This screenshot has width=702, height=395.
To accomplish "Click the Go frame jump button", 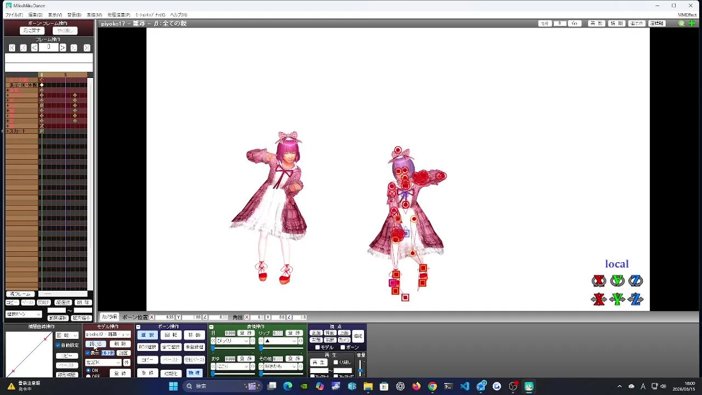I will click(574, 24).
